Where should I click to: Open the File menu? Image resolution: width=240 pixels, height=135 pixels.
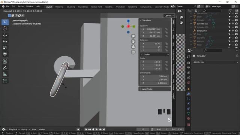(7, 6)
